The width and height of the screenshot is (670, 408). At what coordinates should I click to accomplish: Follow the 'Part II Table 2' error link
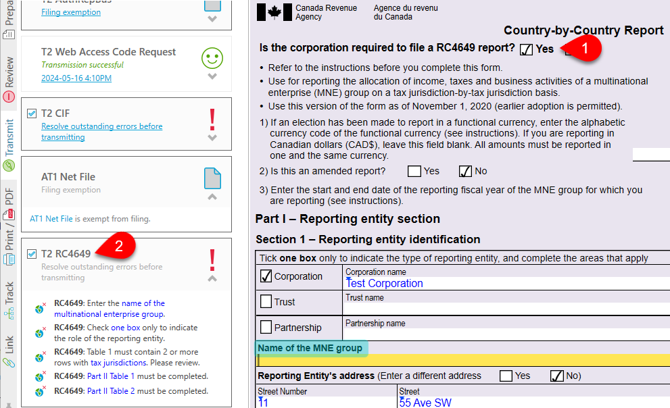click(111, 391)
